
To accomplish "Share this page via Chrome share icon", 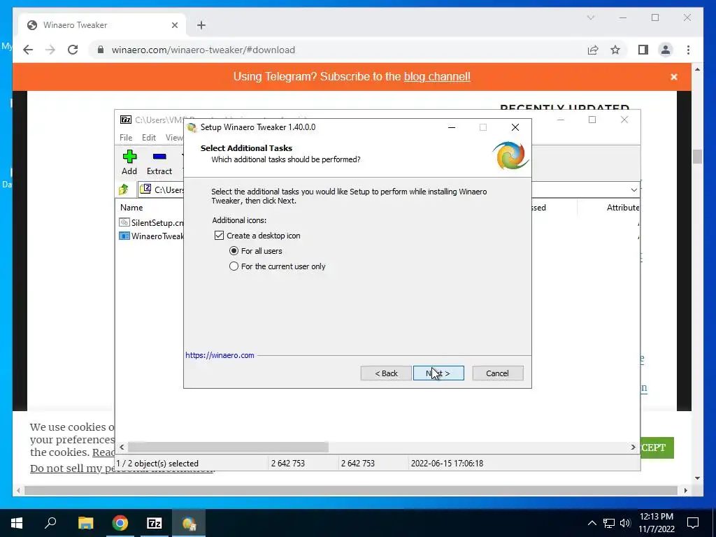I will 593,50.
